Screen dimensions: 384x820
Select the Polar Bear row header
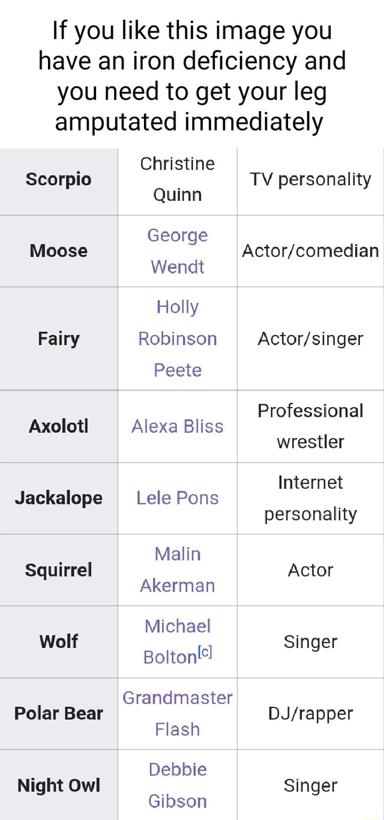tap(59, 713)
